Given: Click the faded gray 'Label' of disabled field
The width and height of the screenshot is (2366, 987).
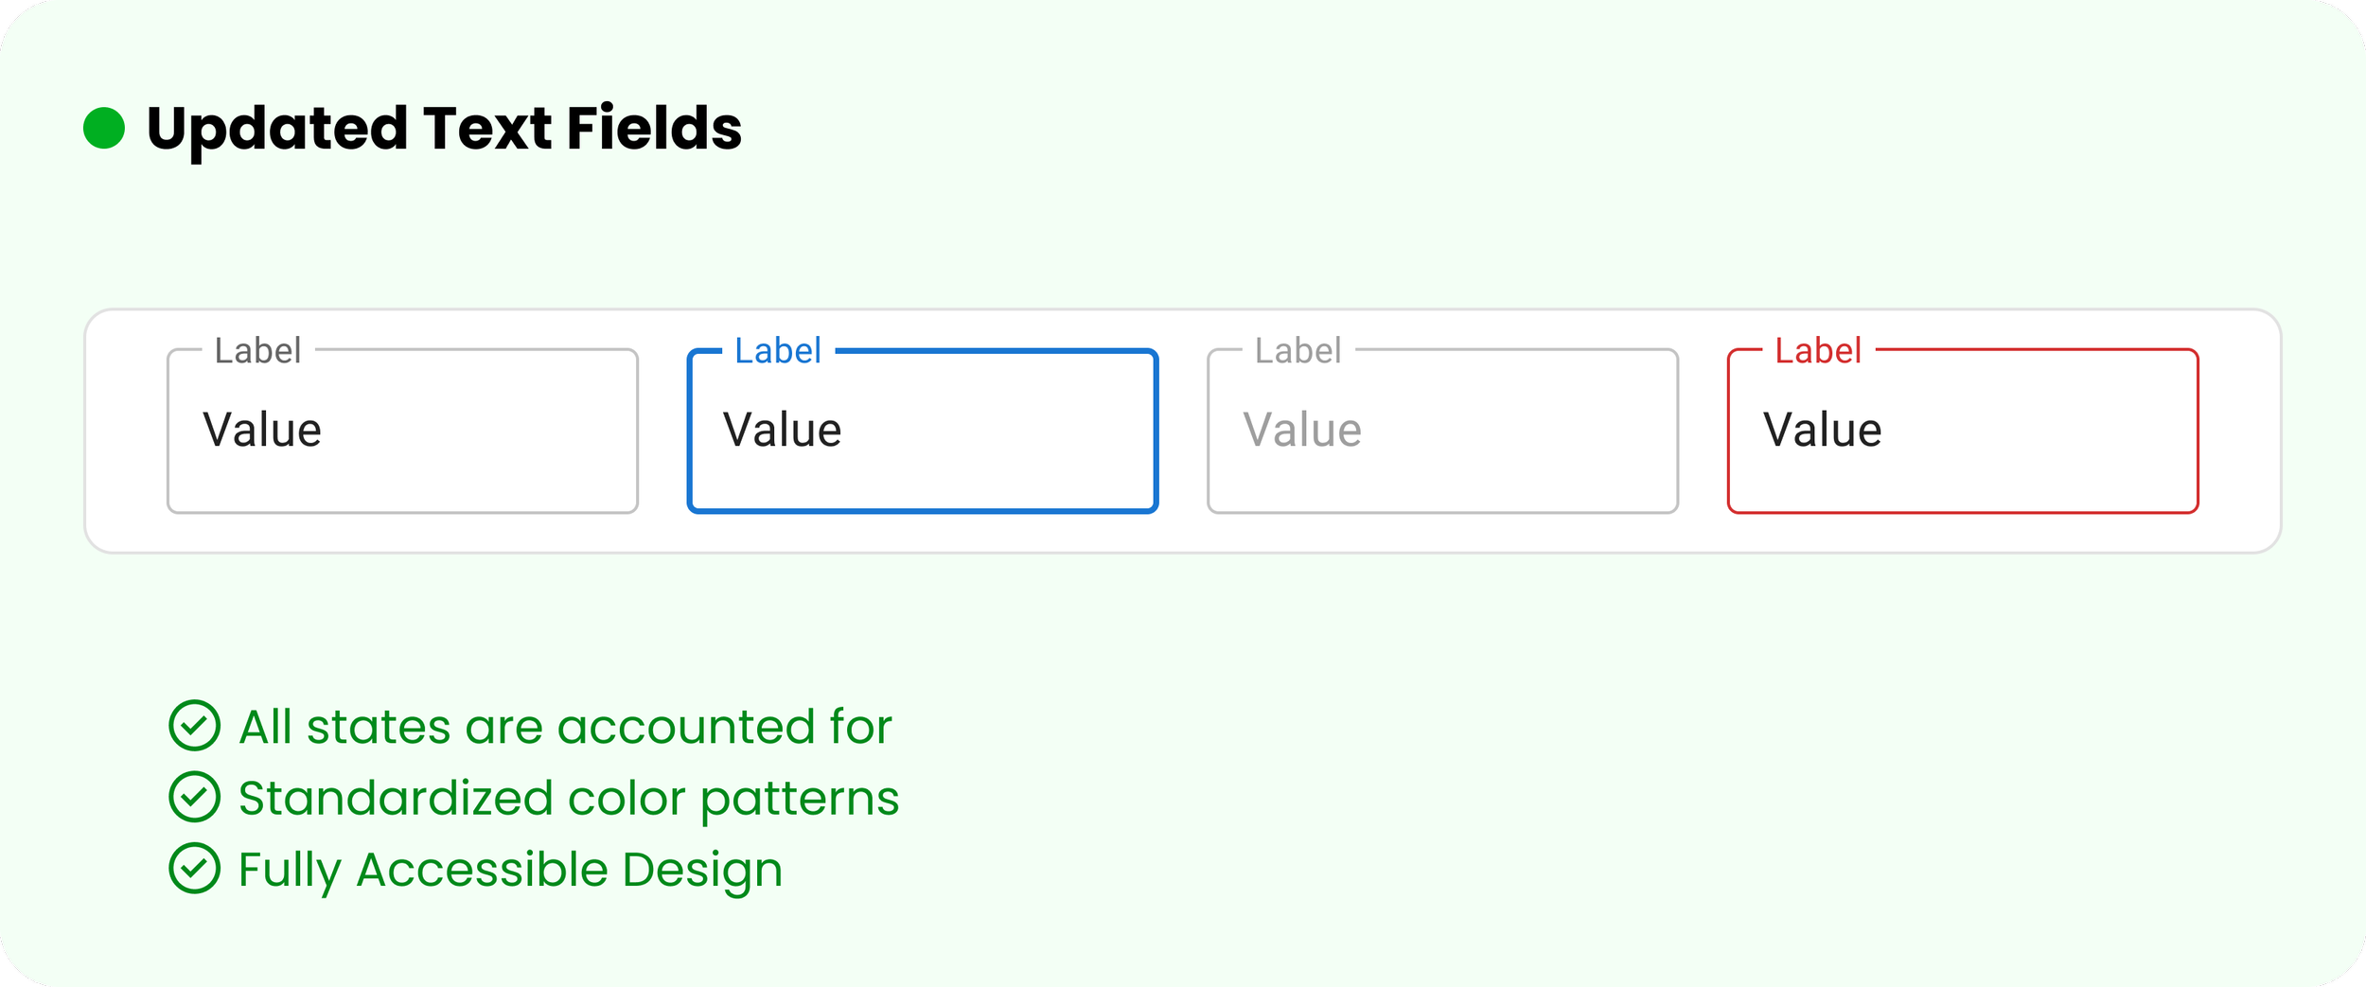Looking at the screenshot, I should [x=1298, y=351].
